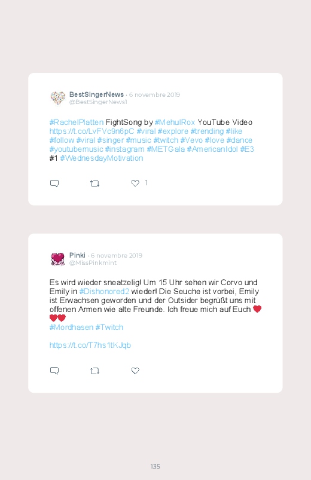Open BestSingerNews heart avatar
This screenshot has height=480, width=311.
[x=57, y=98]
